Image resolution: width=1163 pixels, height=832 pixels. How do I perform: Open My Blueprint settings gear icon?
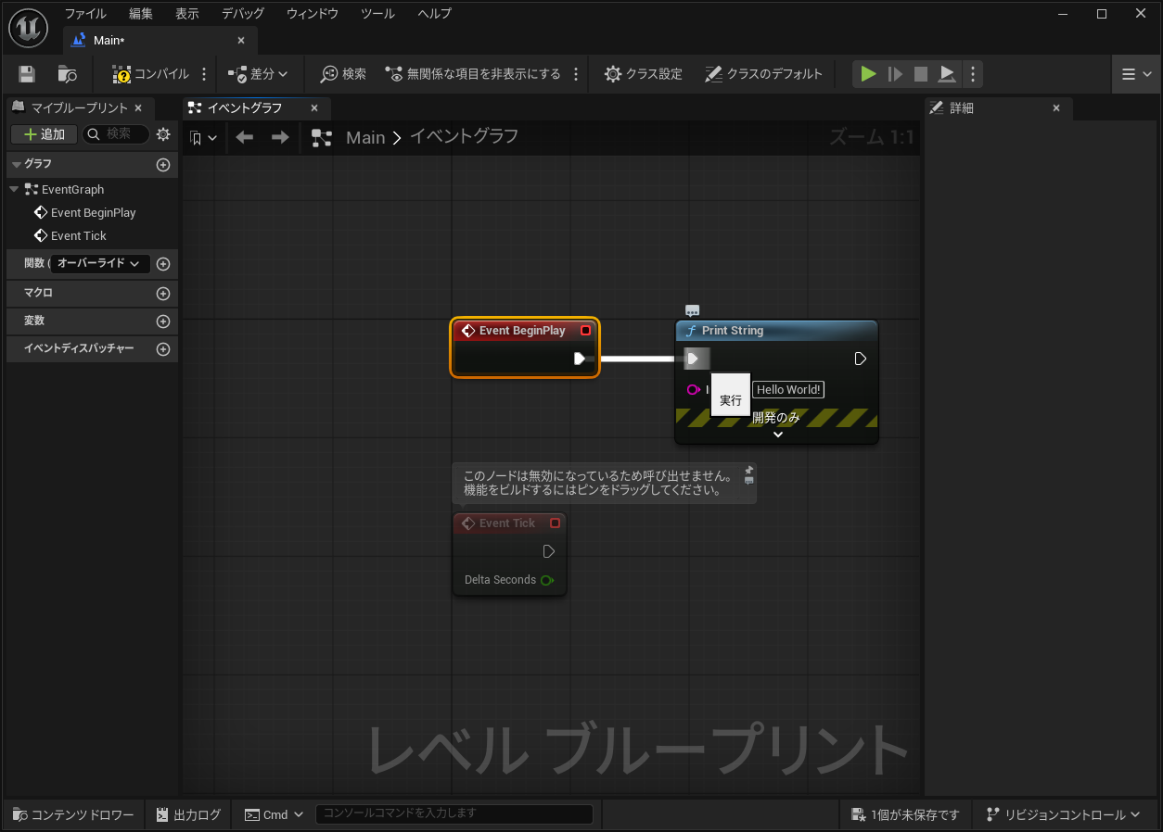[x=163, y=134]
